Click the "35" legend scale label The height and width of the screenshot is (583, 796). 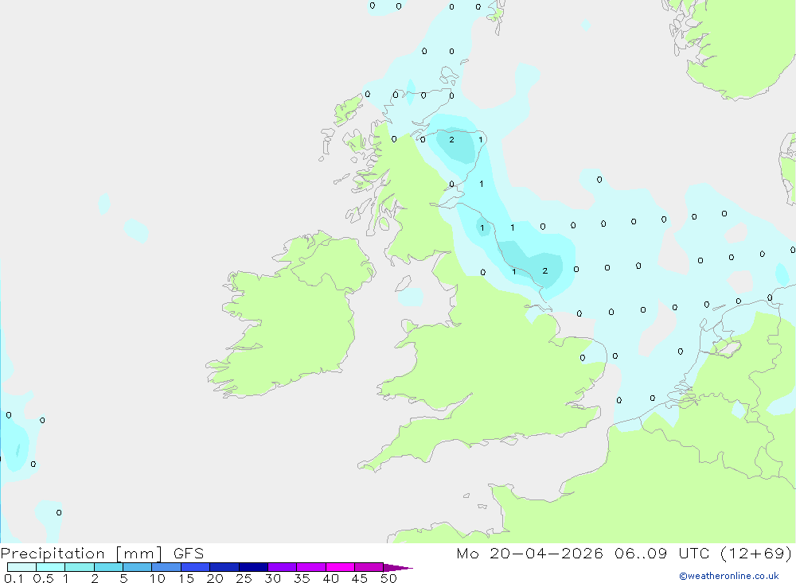coord(302,578)
